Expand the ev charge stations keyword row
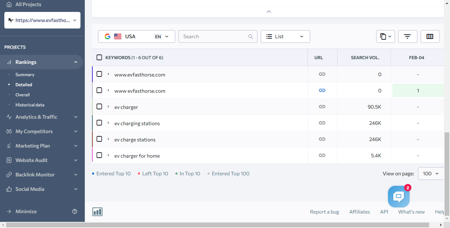Screen dimensions: 450x228 point(108,139)
